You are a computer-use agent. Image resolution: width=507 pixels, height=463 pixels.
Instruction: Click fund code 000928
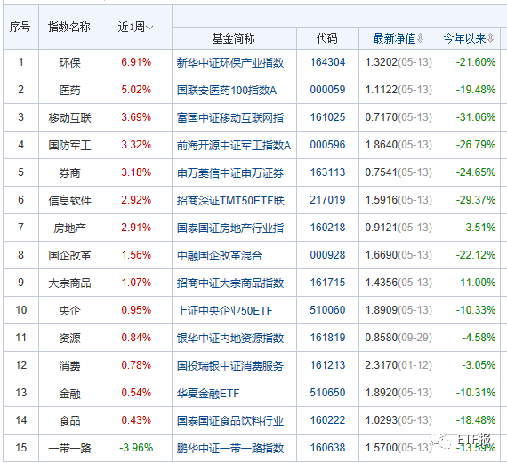(327, 255)
